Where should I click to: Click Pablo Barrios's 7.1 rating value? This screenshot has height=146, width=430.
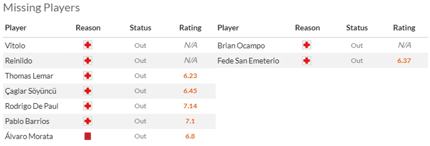click(190, 121)
